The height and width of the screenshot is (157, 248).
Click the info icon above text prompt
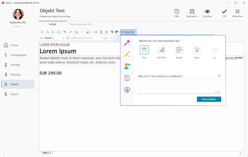(x=219, y=76)
